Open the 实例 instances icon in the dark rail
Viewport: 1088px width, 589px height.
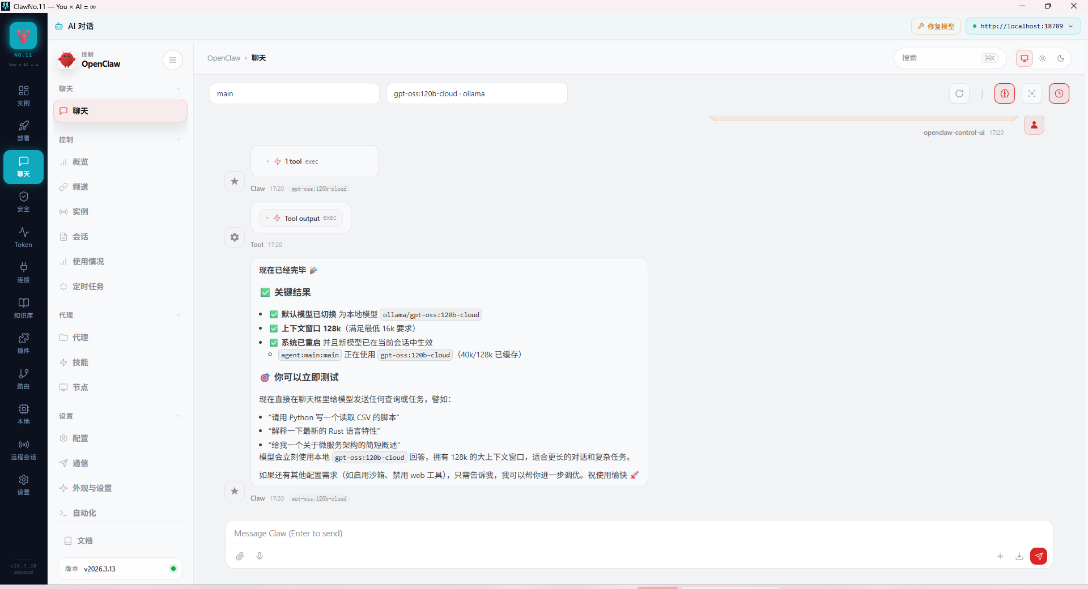click(x=23, y=96)
